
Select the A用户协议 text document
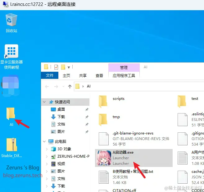[x=191, y=158]
